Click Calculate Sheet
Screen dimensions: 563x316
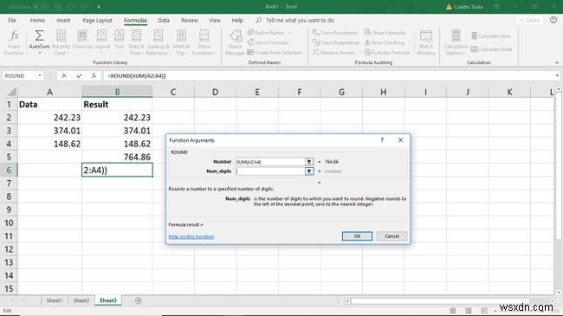click(492, 49)
